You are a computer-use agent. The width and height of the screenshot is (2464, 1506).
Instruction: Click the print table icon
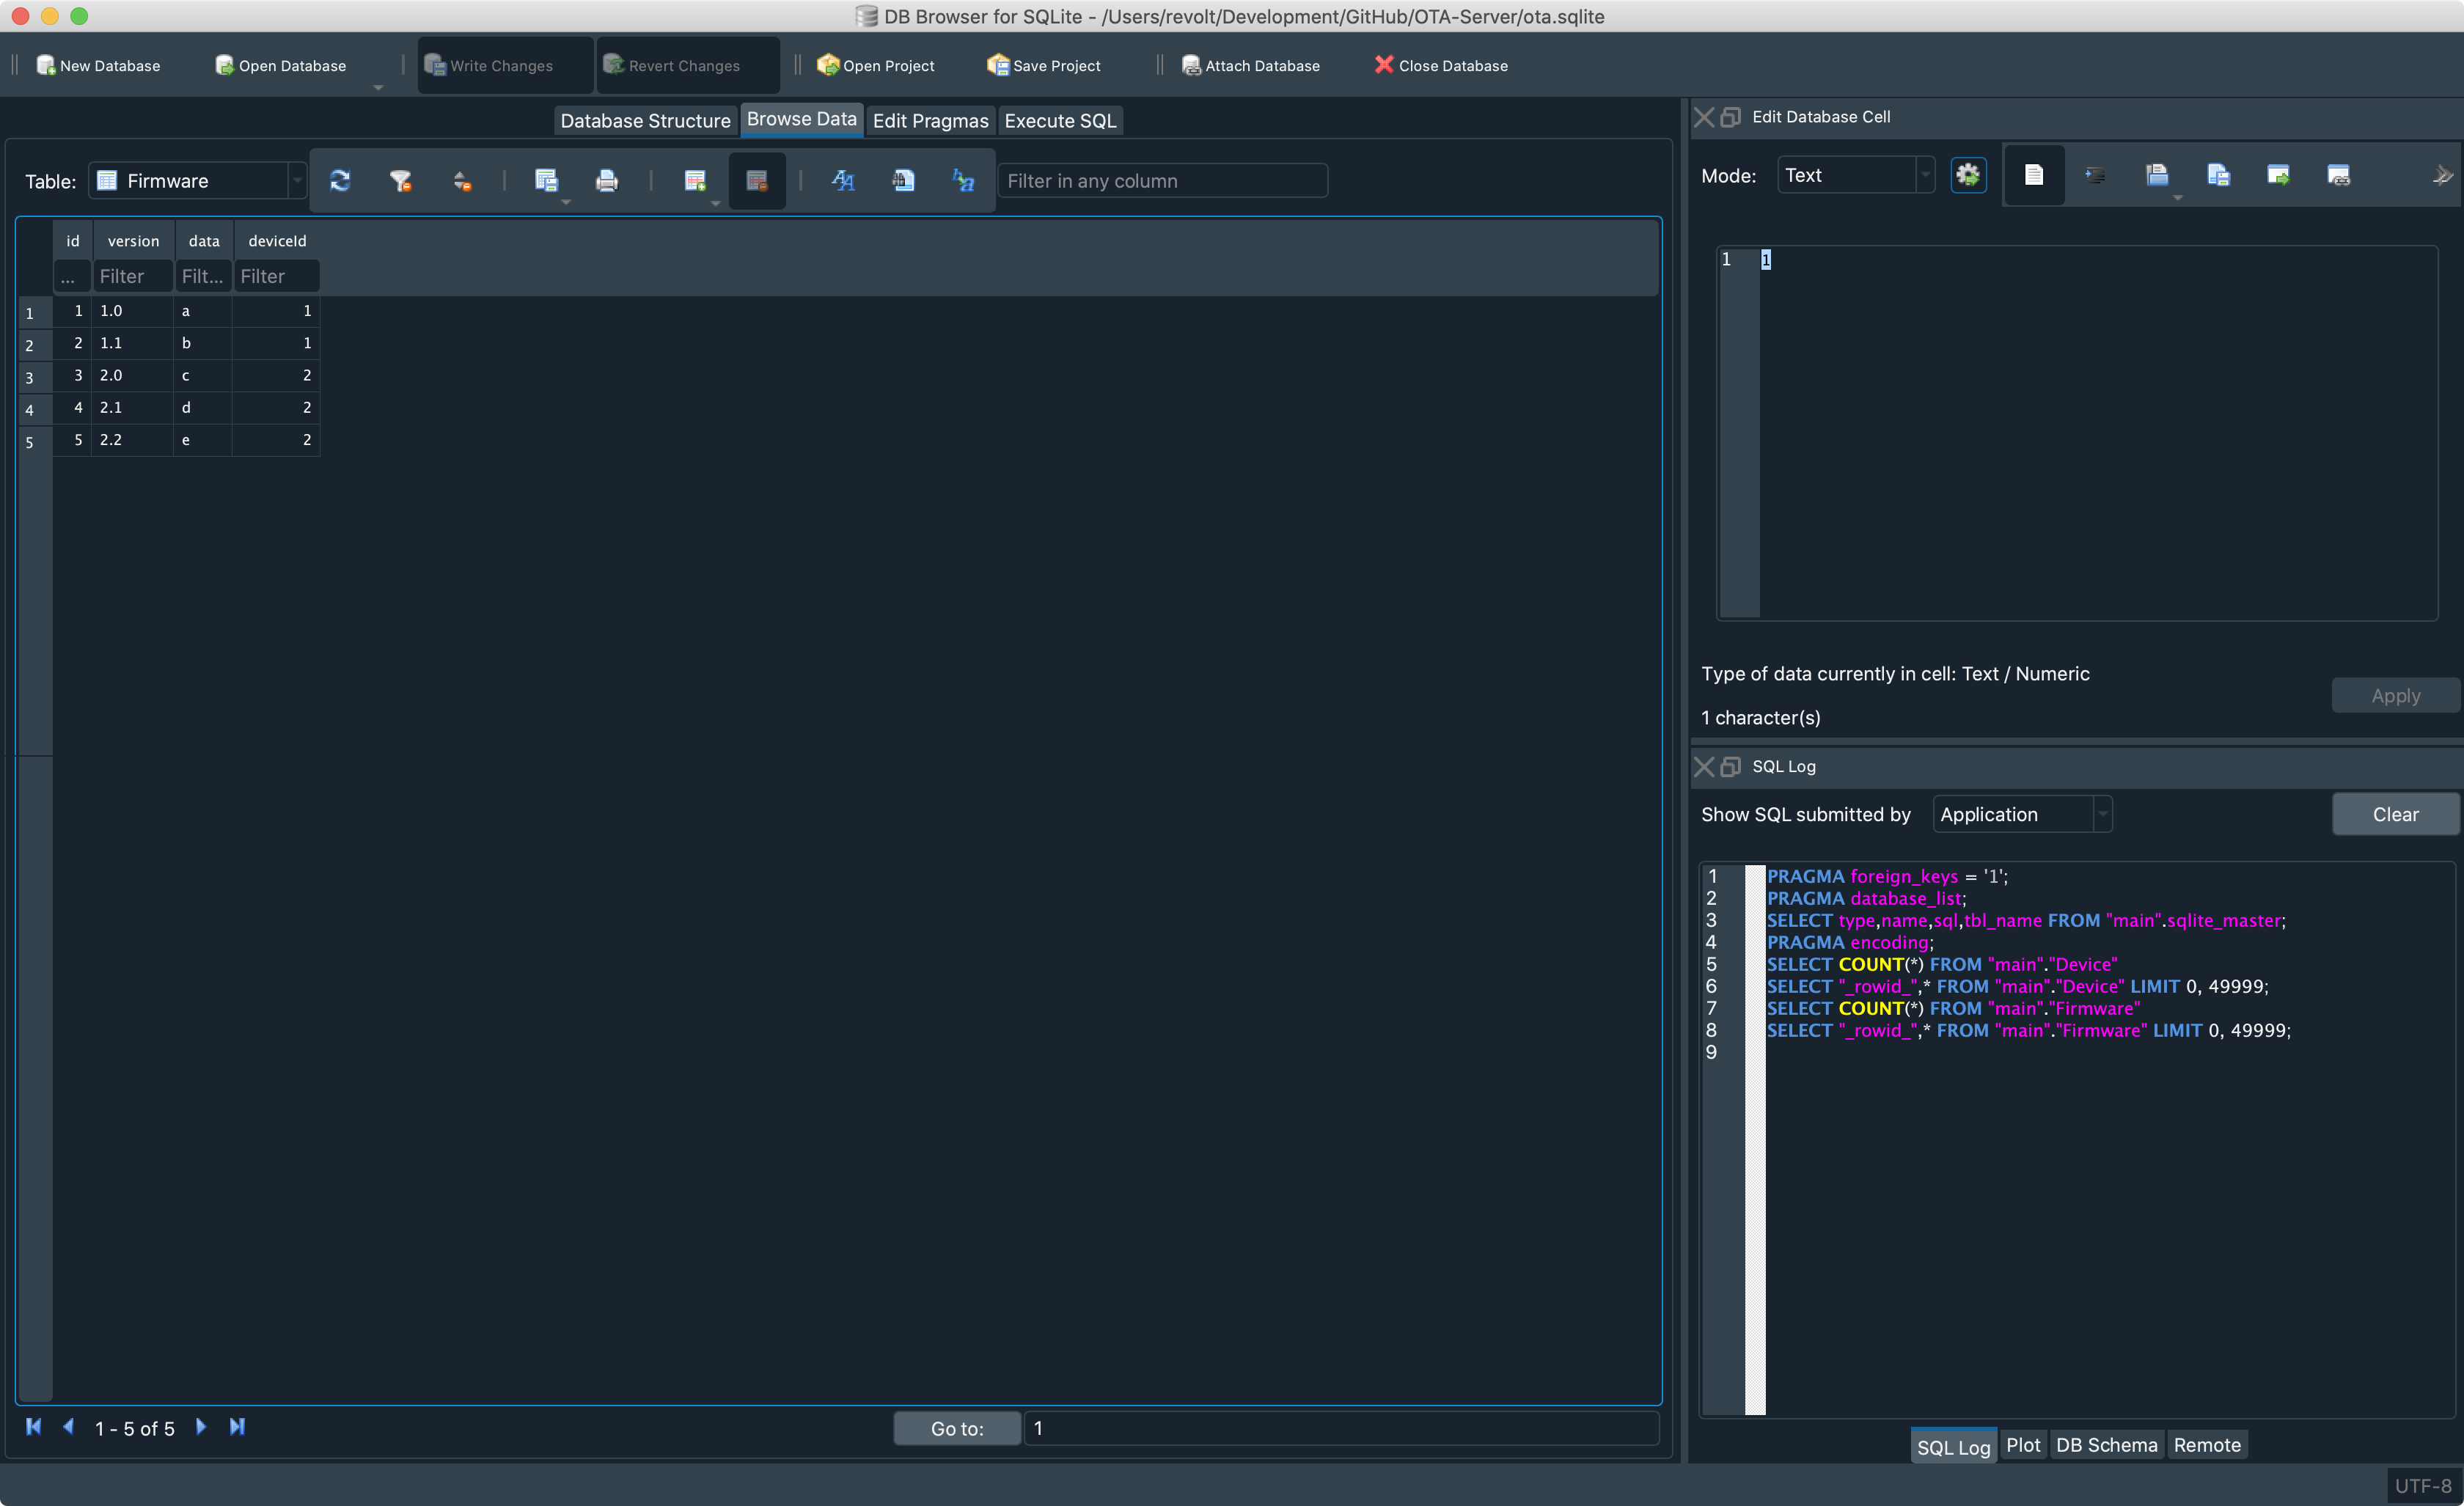(x=606, y=181)
